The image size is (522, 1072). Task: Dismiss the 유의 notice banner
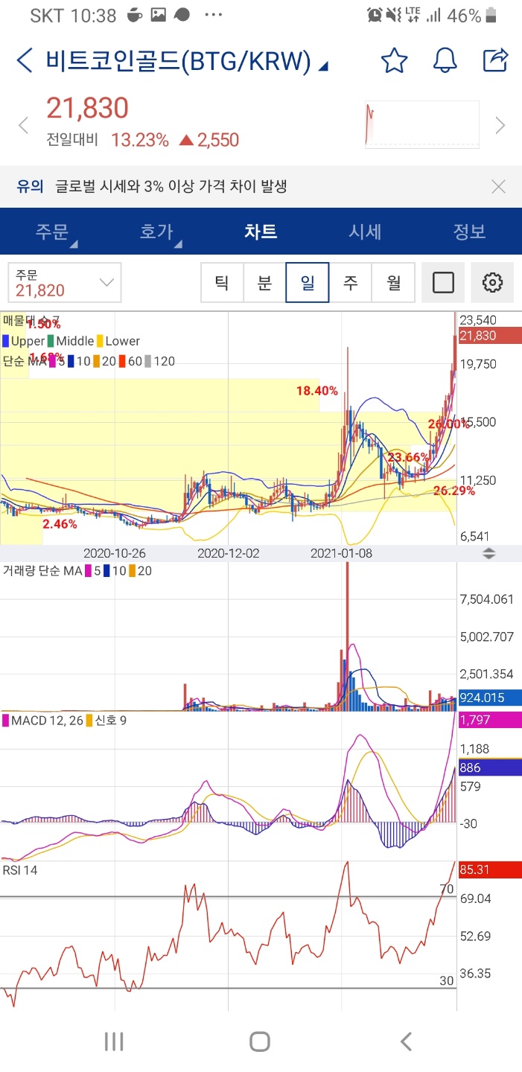[x=499, y=186]
